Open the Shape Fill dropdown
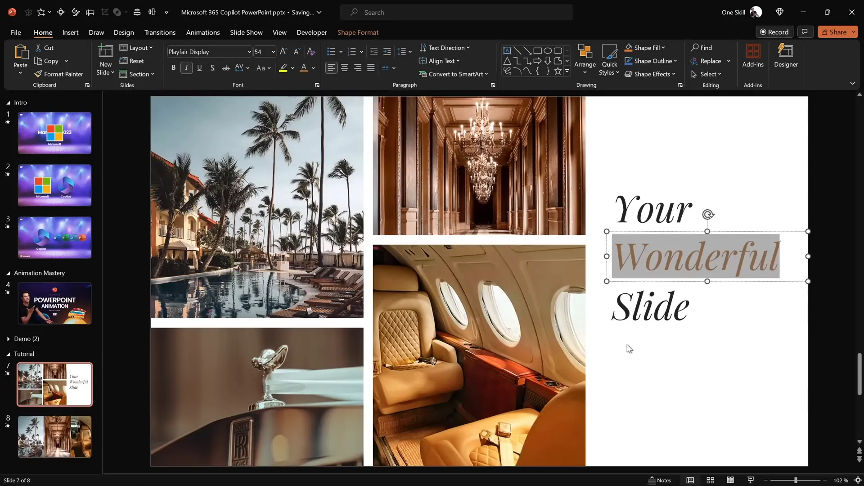Image resolution: width=864 pixels, height=486 pixels. coord(645,48)
